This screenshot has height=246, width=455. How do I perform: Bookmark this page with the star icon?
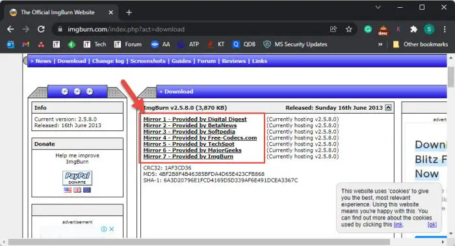pyautogui.click(x=349, y=29)
